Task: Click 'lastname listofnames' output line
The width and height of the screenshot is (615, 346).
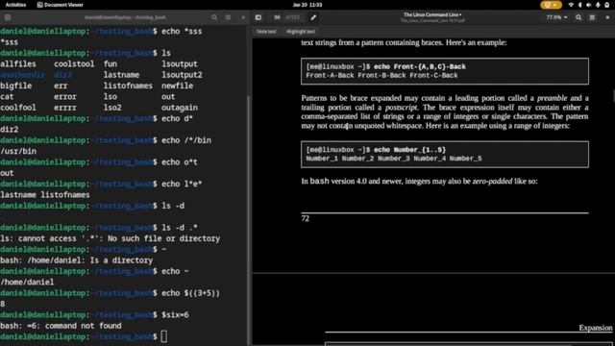Action: pos(45,195)
